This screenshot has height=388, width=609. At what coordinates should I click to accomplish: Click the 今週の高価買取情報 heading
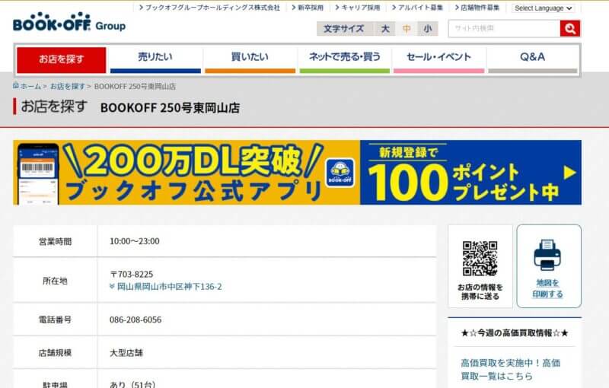(x=515, y=333)
